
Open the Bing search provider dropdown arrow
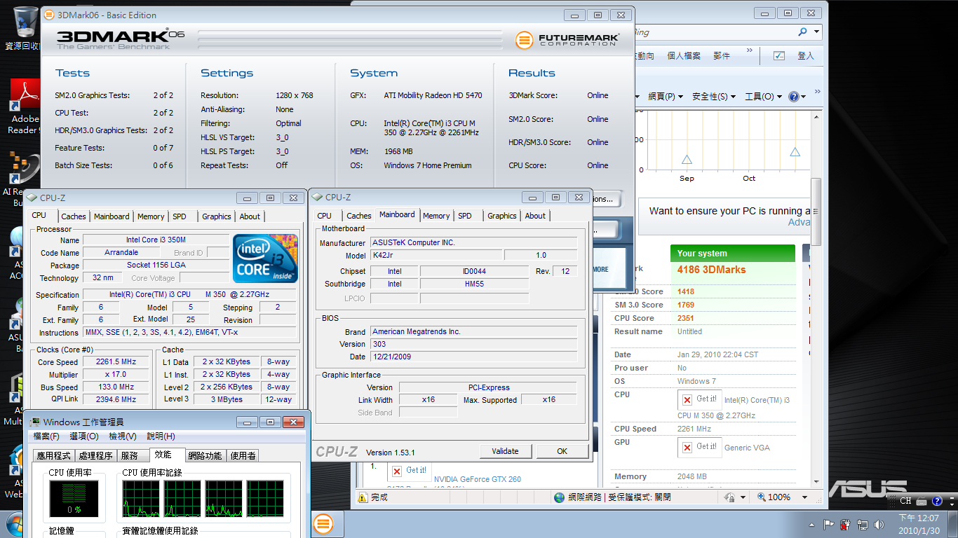(x=816, y=32)
